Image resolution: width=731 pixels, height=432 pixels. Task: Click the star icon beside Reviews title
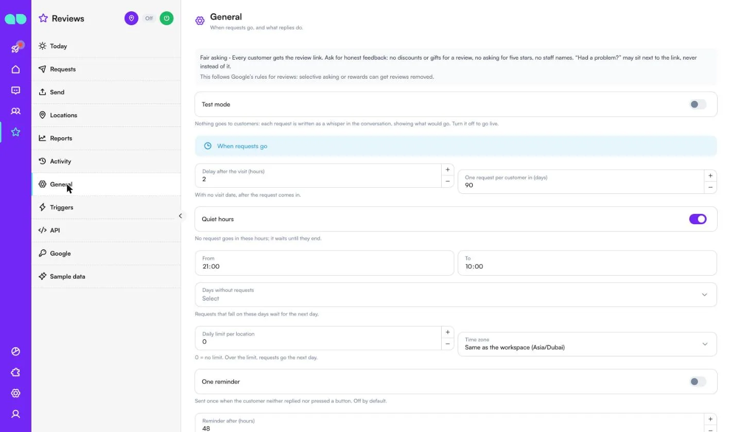point(43,19)
